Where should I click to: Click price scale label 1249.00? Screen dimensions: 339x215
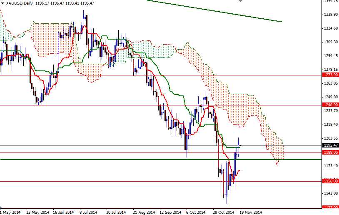331,97
